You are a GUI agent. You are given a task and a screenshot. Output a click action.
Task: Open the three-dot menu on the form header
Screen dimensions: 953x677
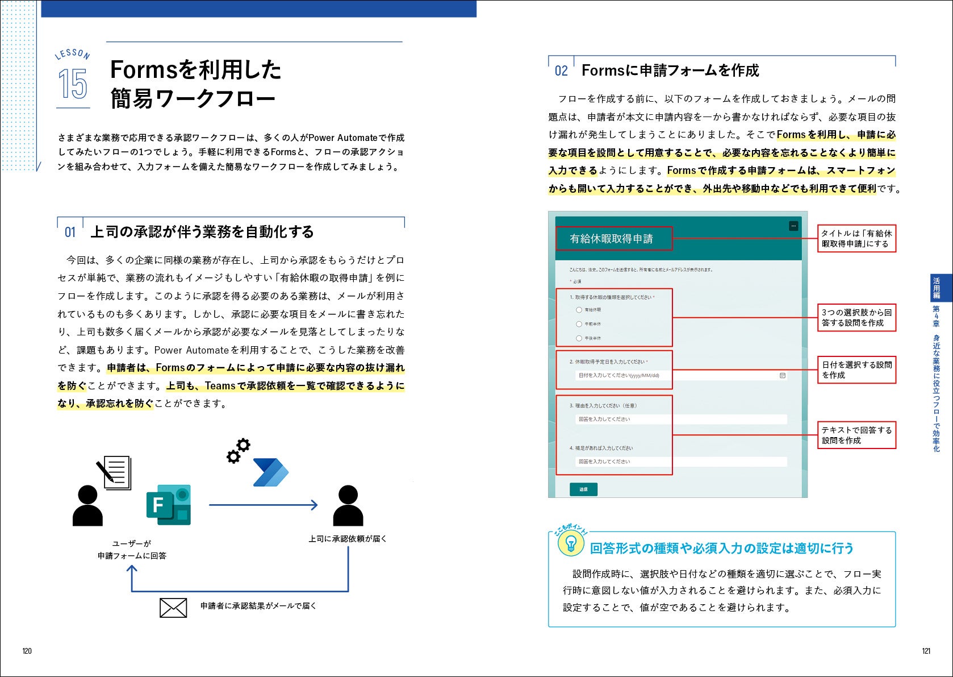[x=793, y=226]
